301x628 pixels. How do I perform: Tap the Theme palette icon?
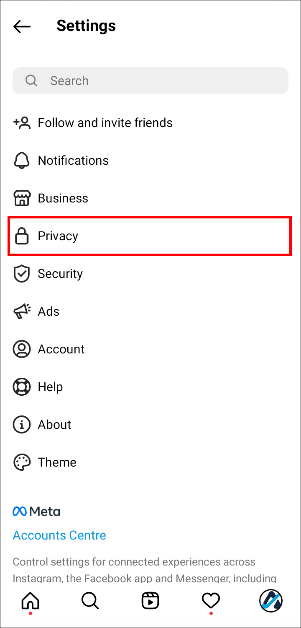tap(22, 462)
